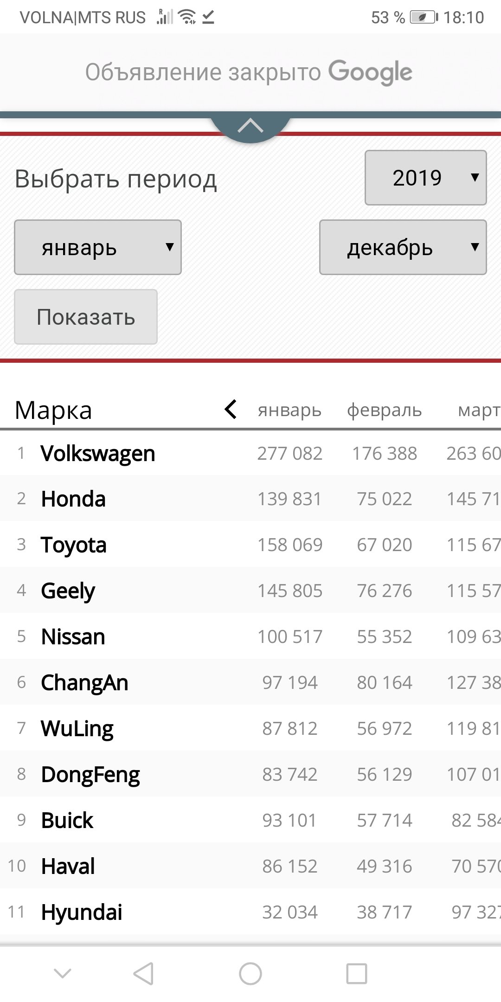Tap the left arrow beside the month columns
The height and width of the screenshot is (1002, 501).
231,409
